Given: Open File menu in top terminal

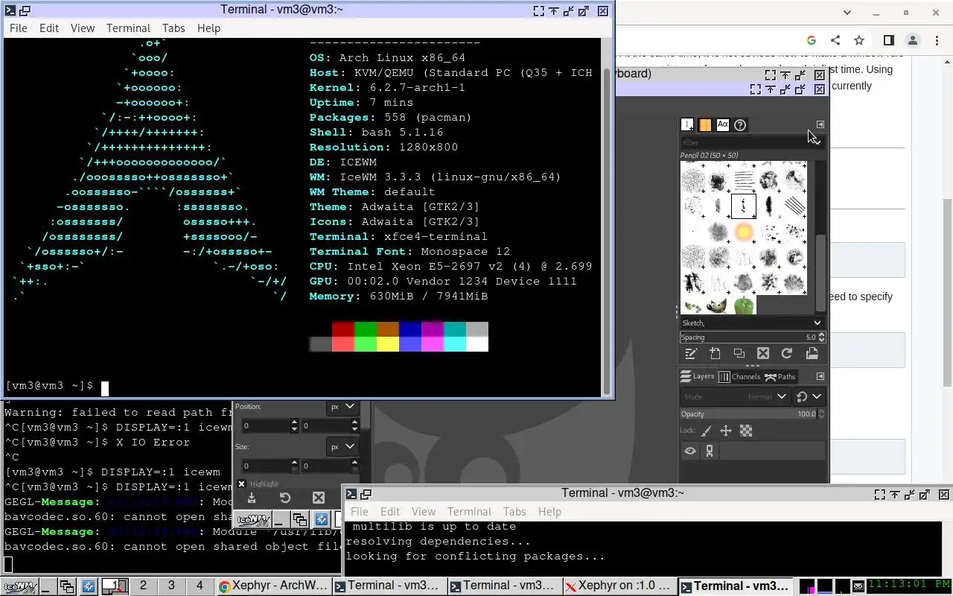Looking at the screenshot, I should [18, 28].
